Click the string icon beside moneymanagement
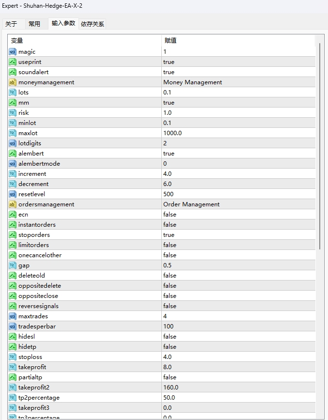 coord(13,82)
